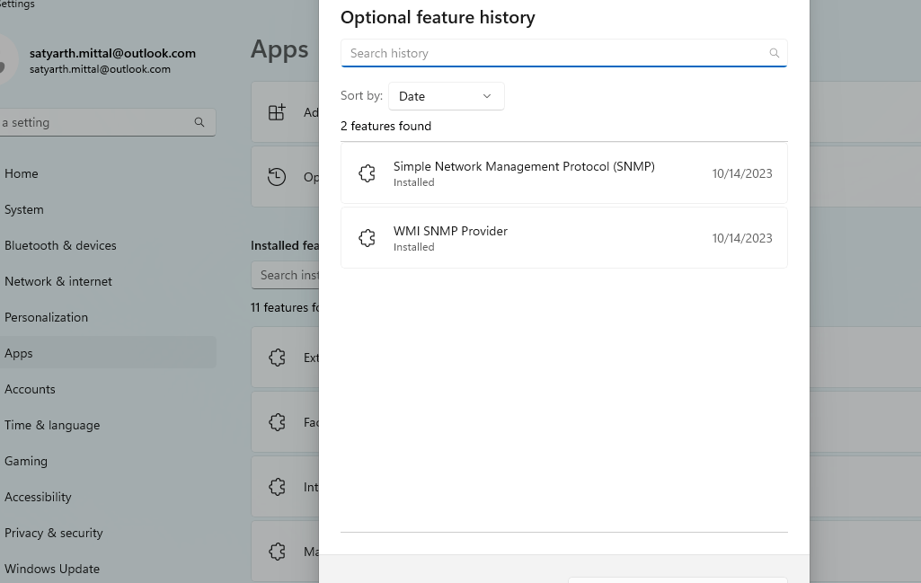Open Accounts from the sidebar
The height and width of the screenshot is (583, 921).
point(30,389)
